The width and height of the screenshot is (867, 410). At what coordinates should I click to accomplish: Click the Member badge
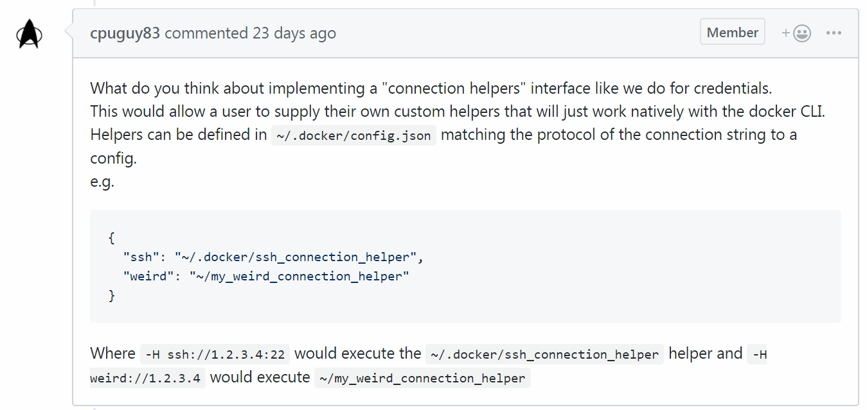(732, 31)
